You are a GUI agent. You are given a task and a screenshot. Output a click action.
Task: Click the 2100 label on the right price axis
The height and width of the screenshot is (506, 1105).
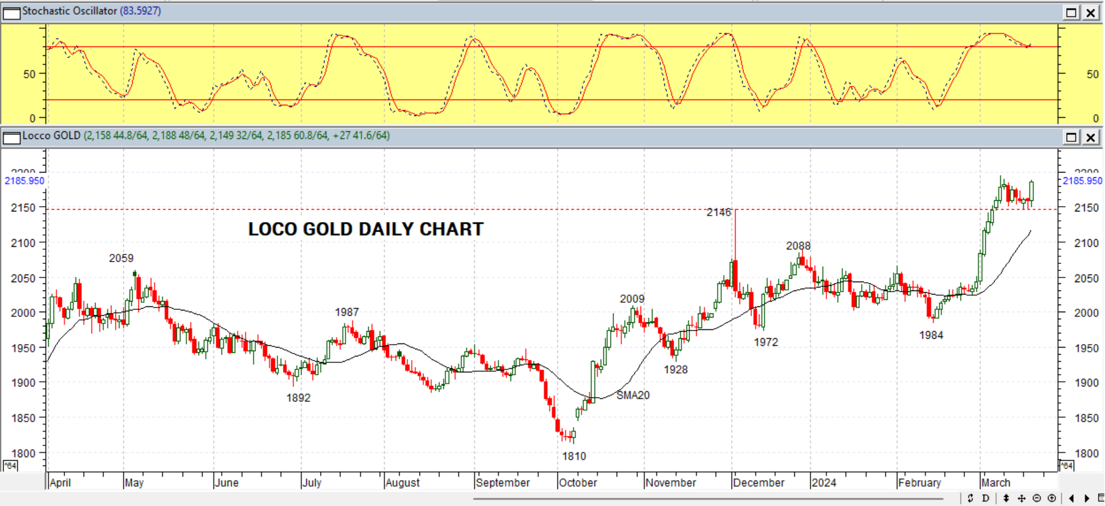point(1086,243)
